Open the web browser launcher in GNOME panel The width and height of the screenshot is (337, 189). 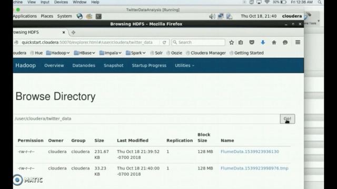pyautogui.click(x=80, y=16)
